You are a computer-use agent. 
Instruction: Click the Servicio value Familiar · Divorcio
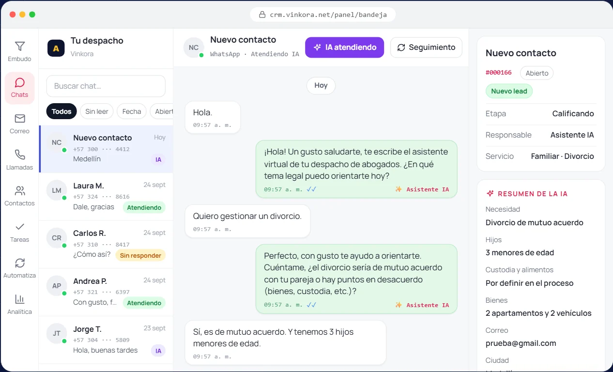point(562,156)
